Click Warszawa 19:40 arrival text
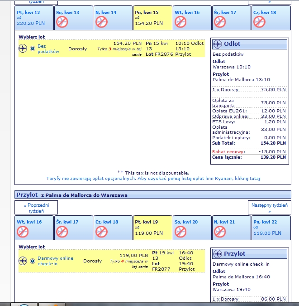The image size is (299, 306). click(x=232, y=289)
